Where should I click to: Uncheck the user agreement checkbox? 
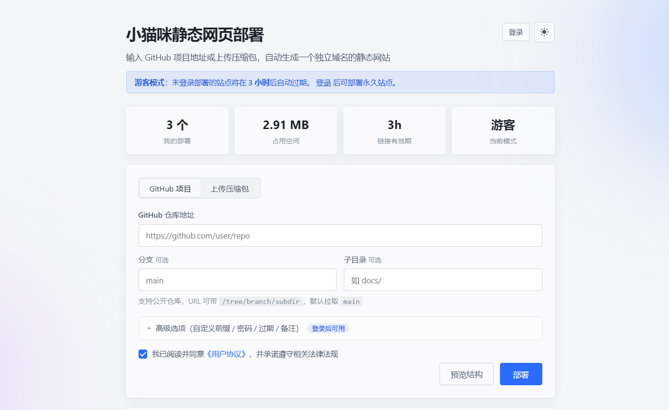point(143,354)
